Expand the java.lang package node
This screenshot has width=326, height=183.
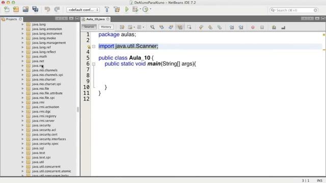point(22,24)
